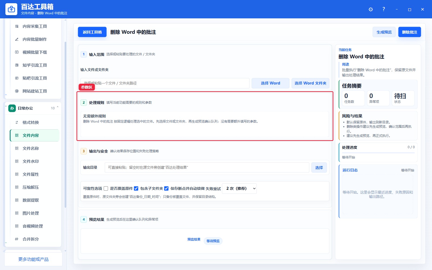Click the 待扫 状态 summary card
This screenshot has width=432, height=270.
(x=403, y=98)
